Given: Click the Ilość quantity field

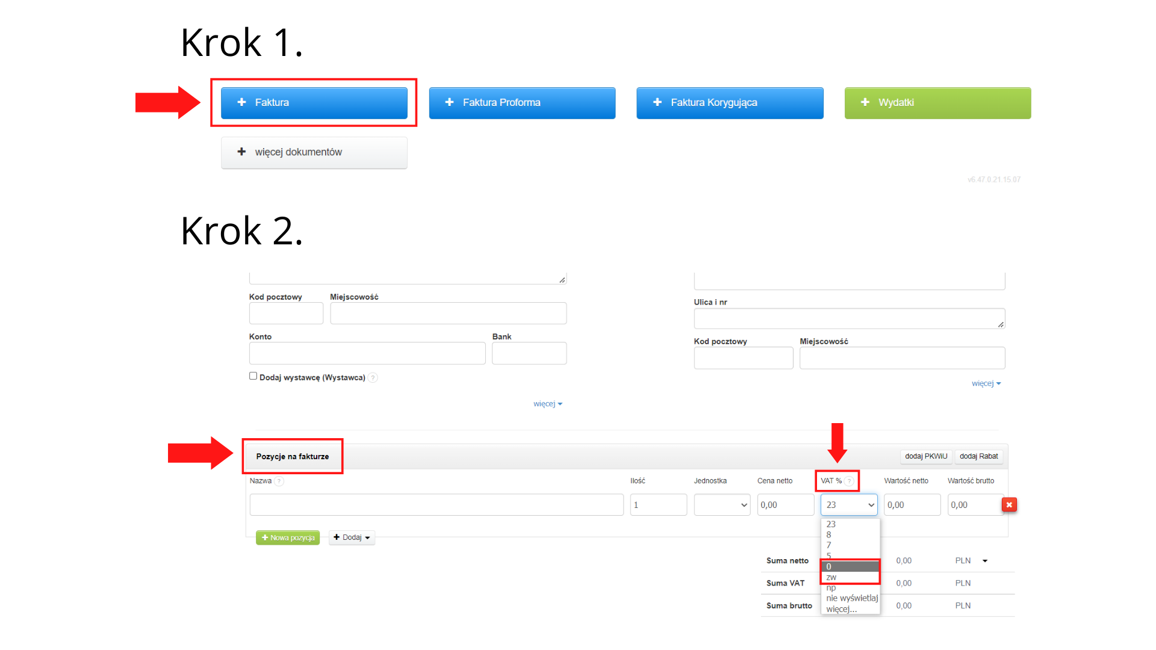Looking at the screenshot, I should 658,505.
